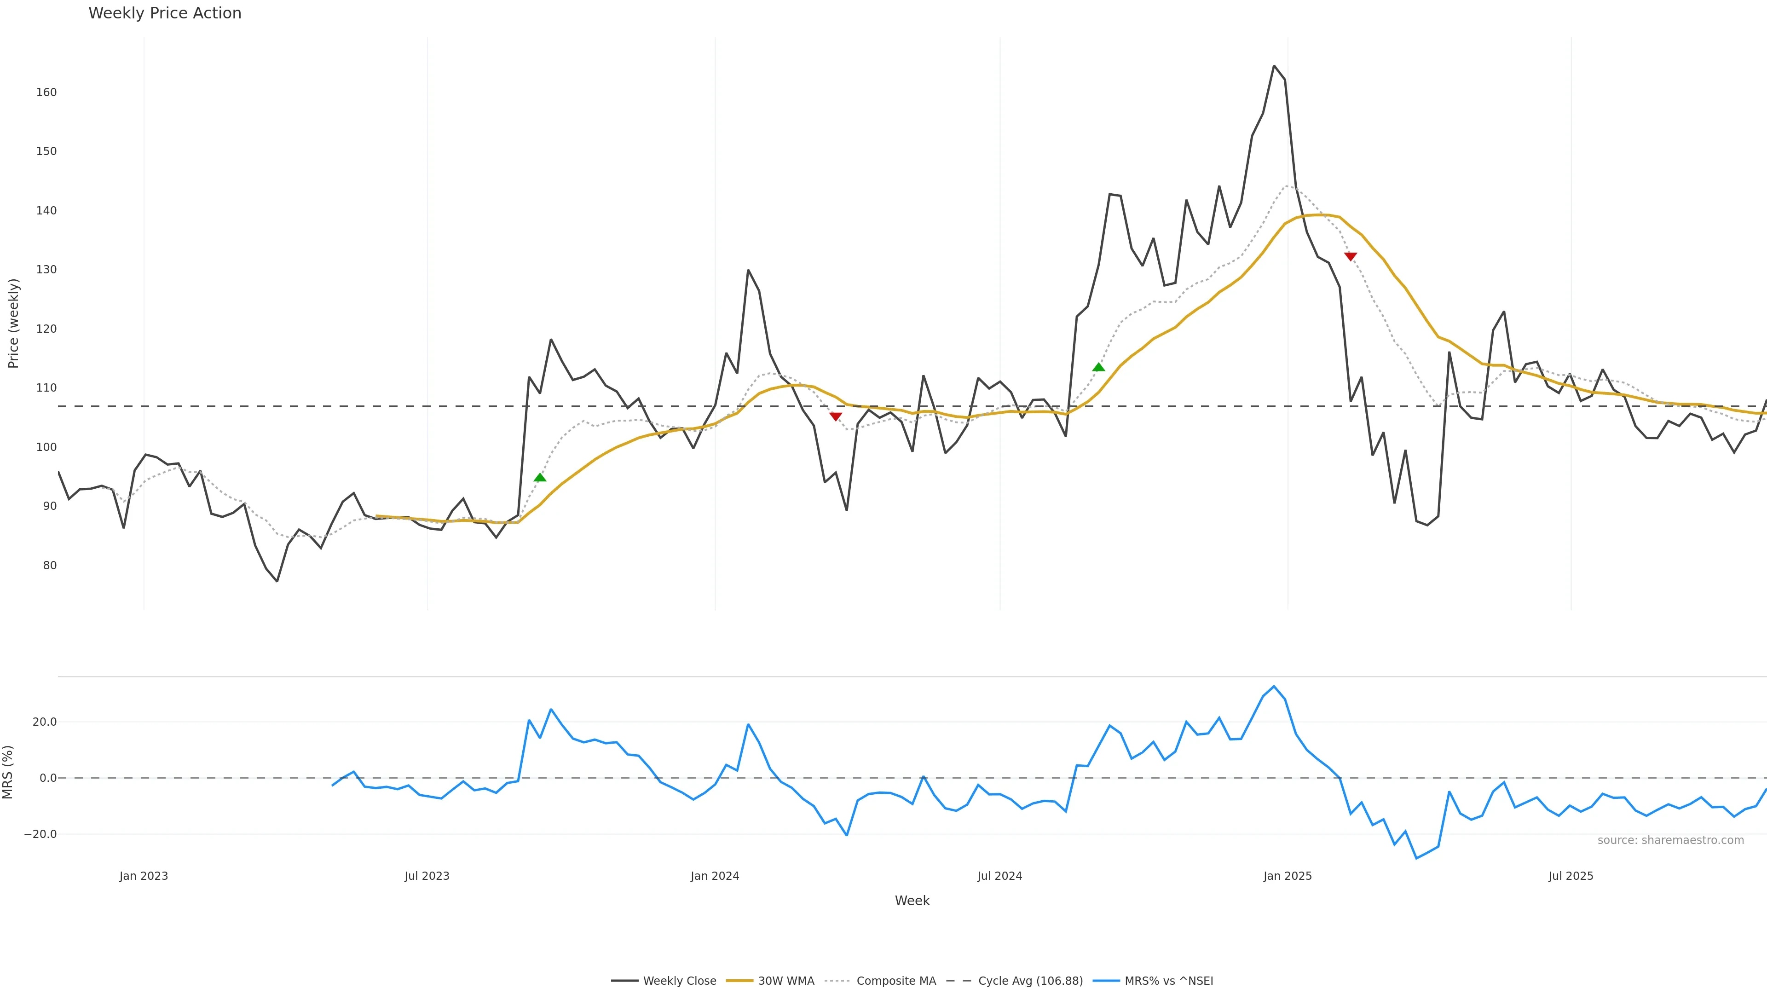Click the Jan 2023 x-axis tick label

[144, 876]
